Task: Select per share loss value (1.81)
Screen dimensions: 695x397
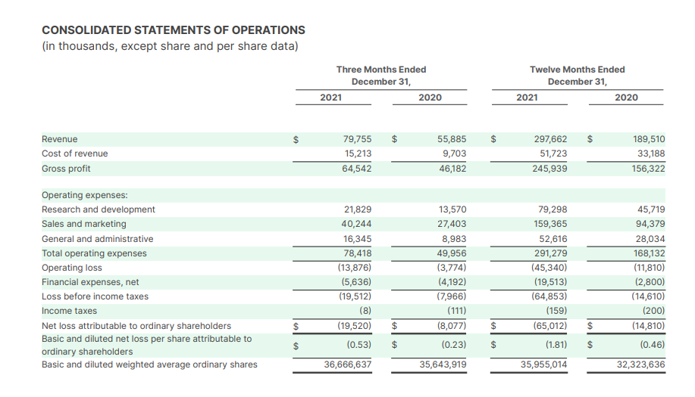Action: (556, 345)
